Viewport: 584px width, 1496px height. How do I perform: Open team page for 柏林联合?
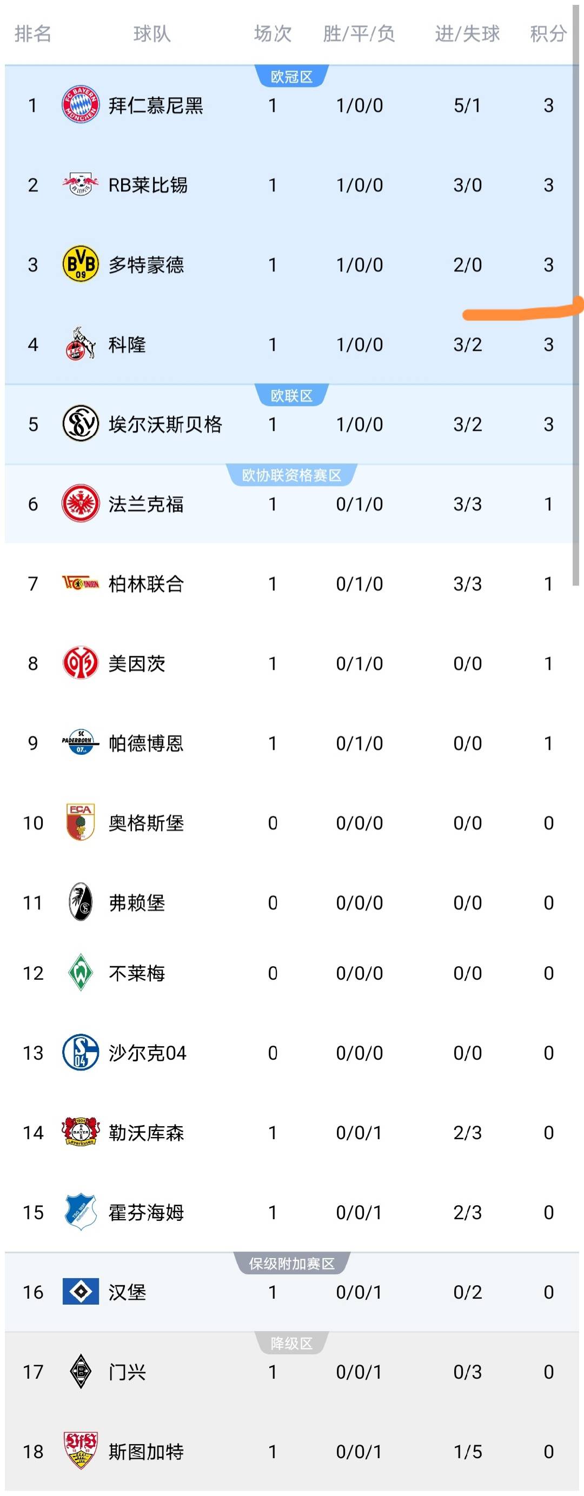pyautogui.click(x=146, y=584)
